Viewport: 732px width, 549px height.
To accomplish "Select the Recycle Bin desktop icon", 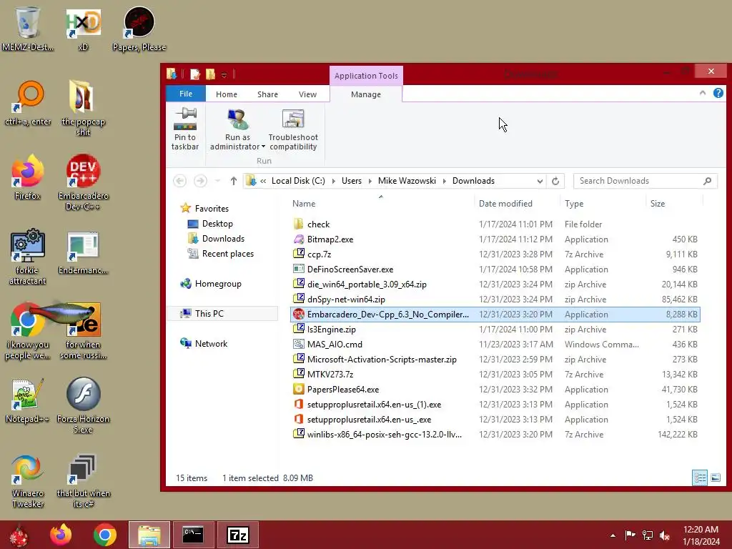I will click(x=28, y=29).
